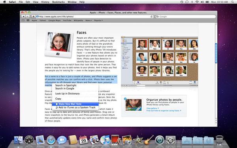The height and width of the screenshot is (148, 237).
Task: Follow Find out how to organize link
Action: [164, 111]
